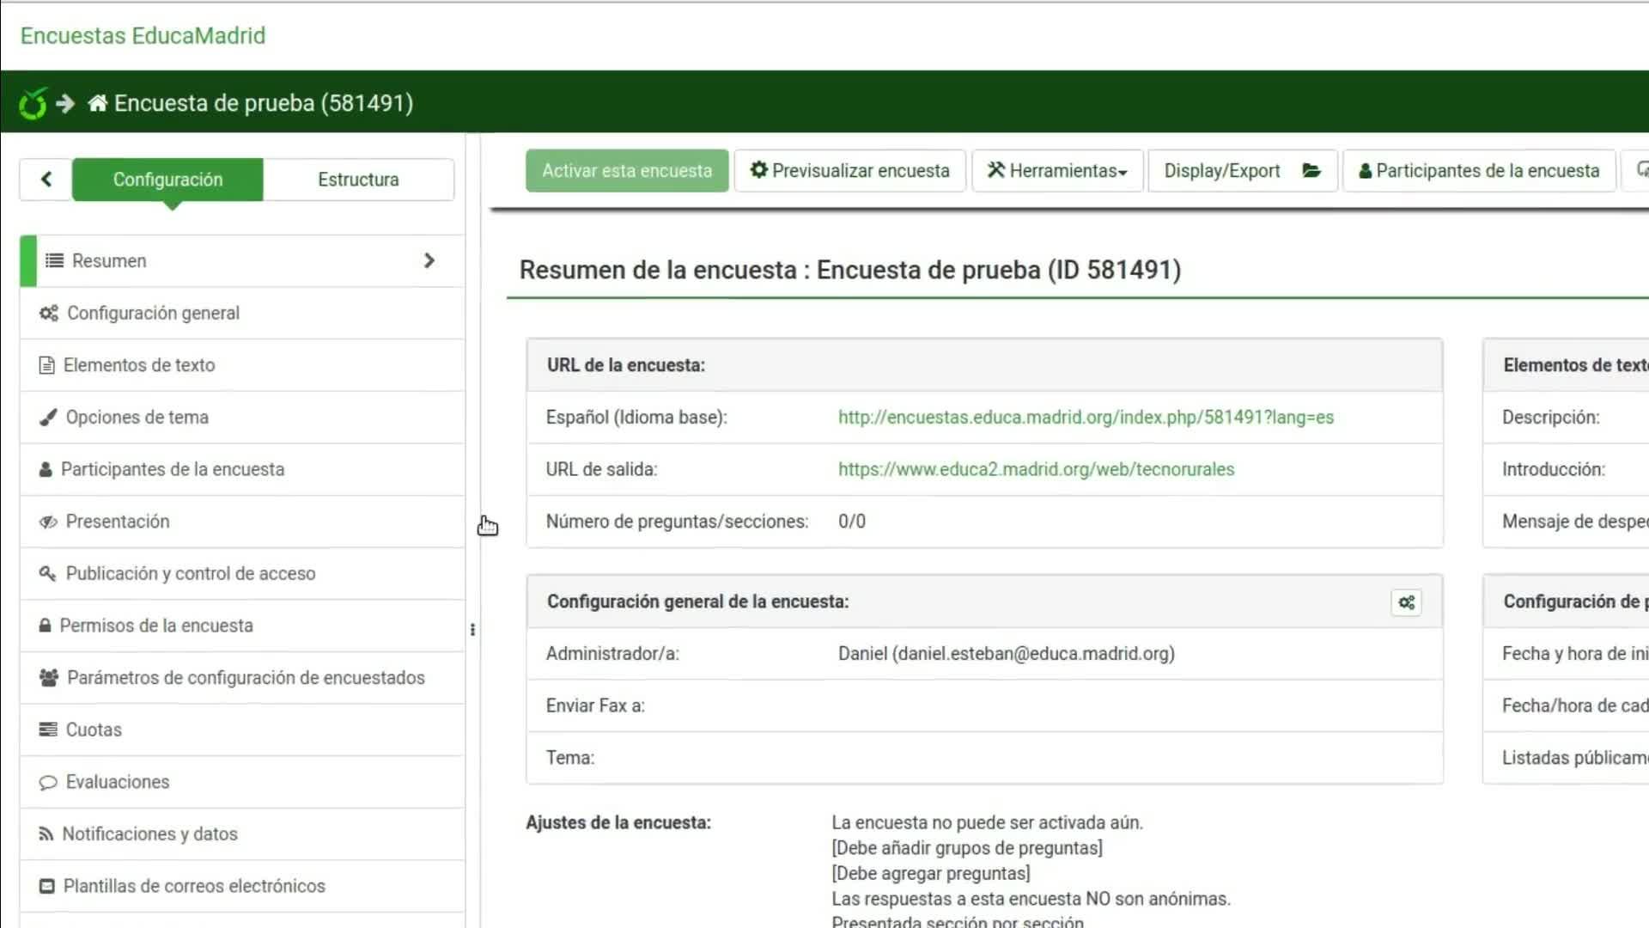Viewport: 1649px width, 928px height.
Task: Expand Resumen item chevron arrow
Action: click(429, 260)
